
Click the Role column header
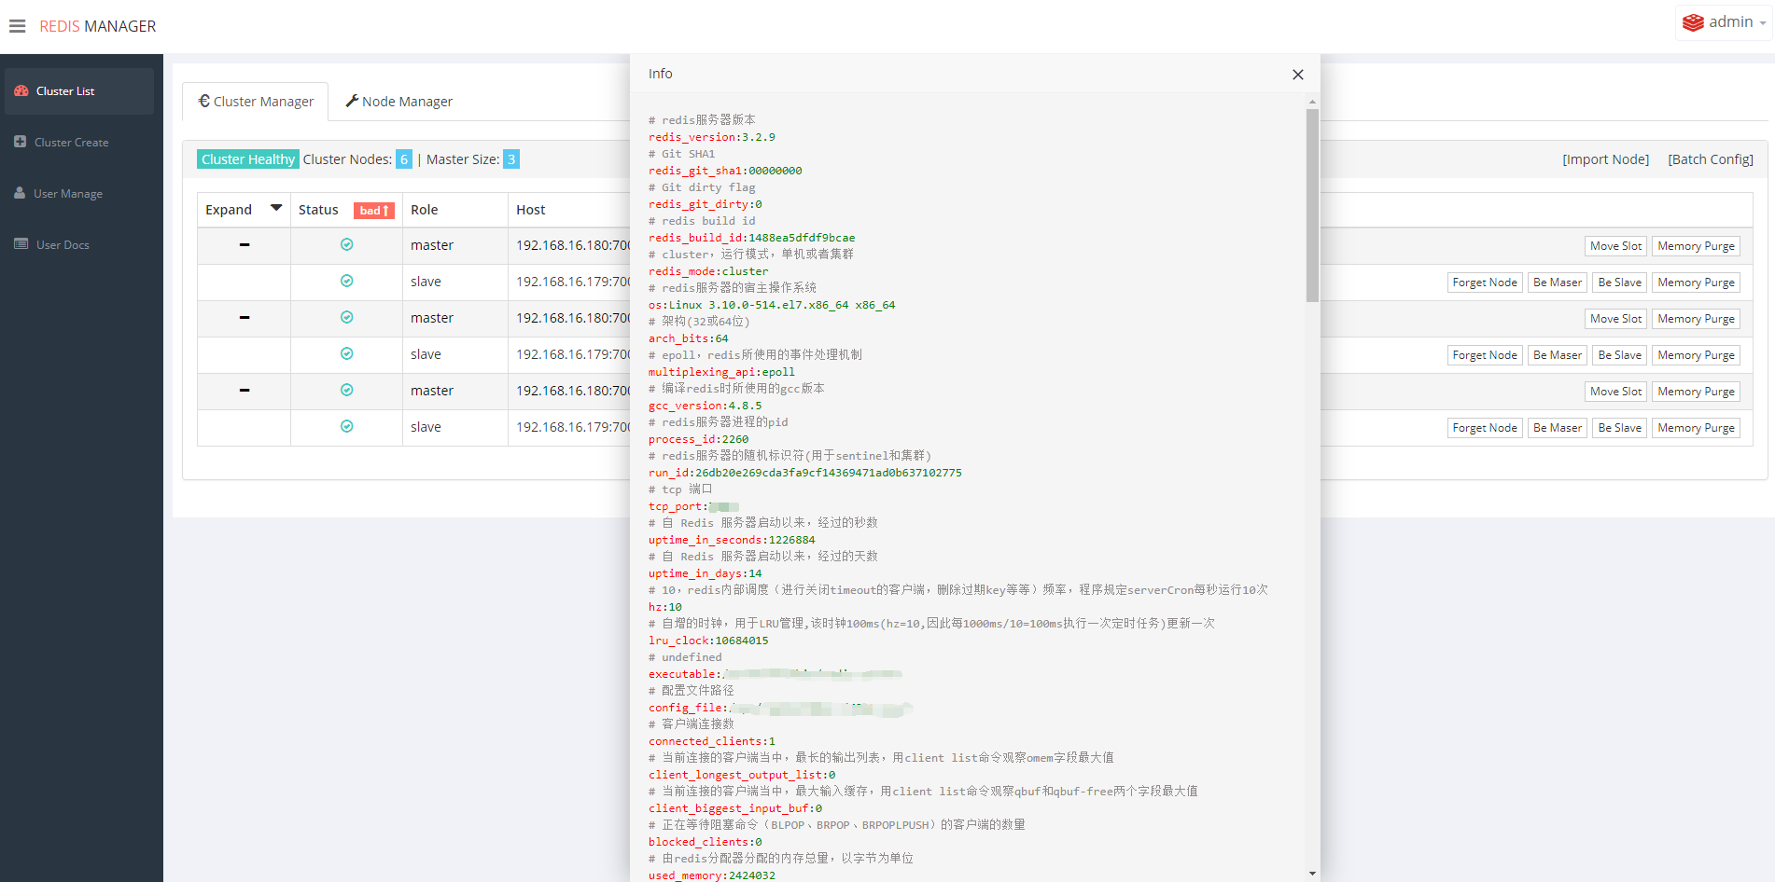pyautogui.click(x=424, y=210)
